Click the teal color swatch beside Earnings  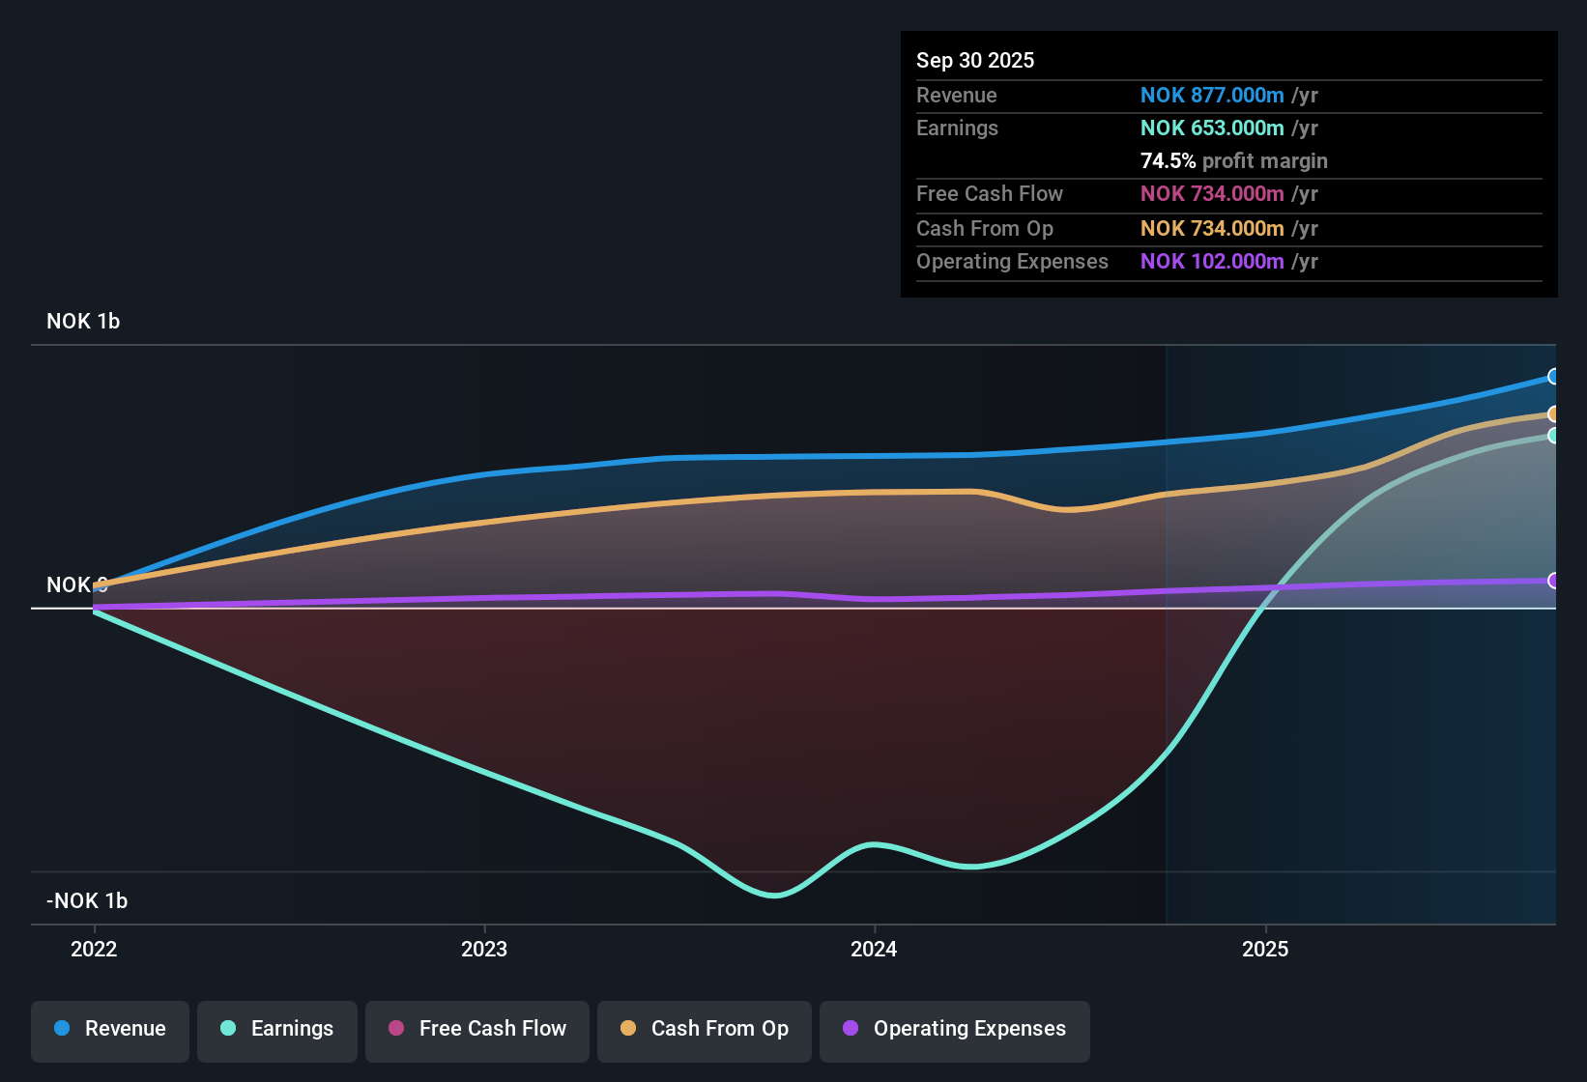pos(227,1029)
